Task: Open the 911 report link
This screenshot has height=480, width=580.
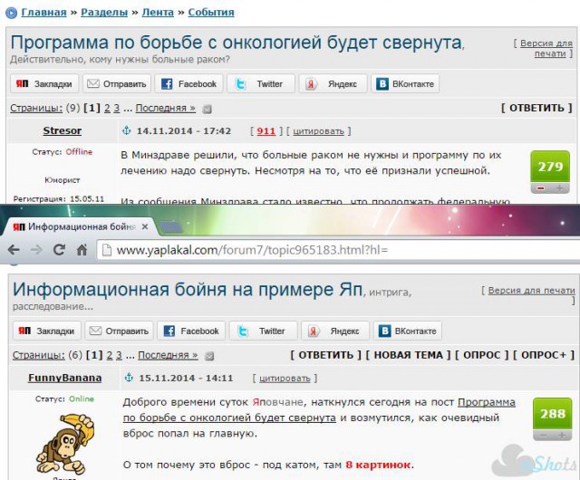Action: [x=266, y=131]
